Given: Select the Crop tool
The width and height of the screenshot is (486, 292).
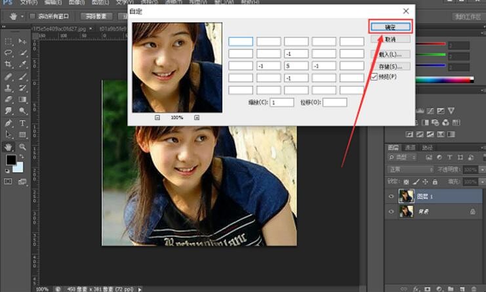Looking at the screenshot, I should coord(9,64).
